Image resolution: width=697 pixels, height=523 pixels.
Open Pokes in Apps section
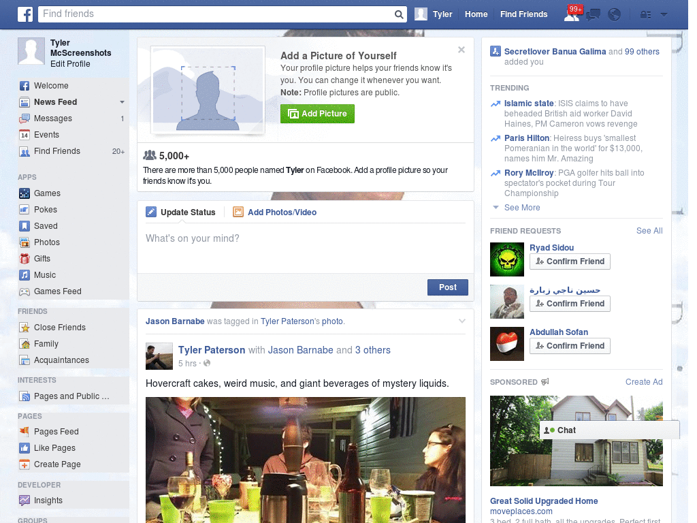click(x=74, y=210)
